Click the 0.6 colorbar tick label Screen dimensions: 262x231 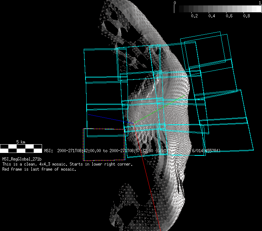point(230,16)
